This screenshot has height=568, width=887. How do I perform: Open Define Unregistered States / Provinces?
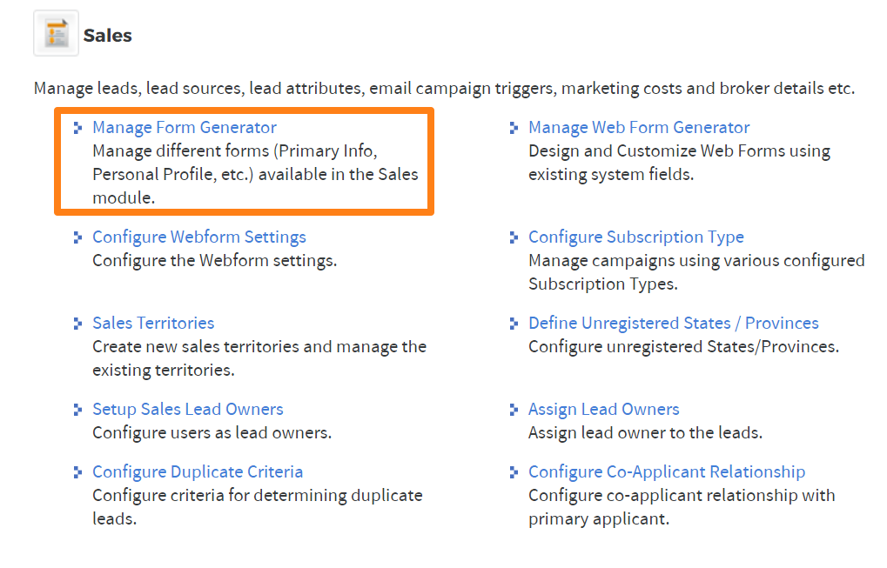point(674,324)
